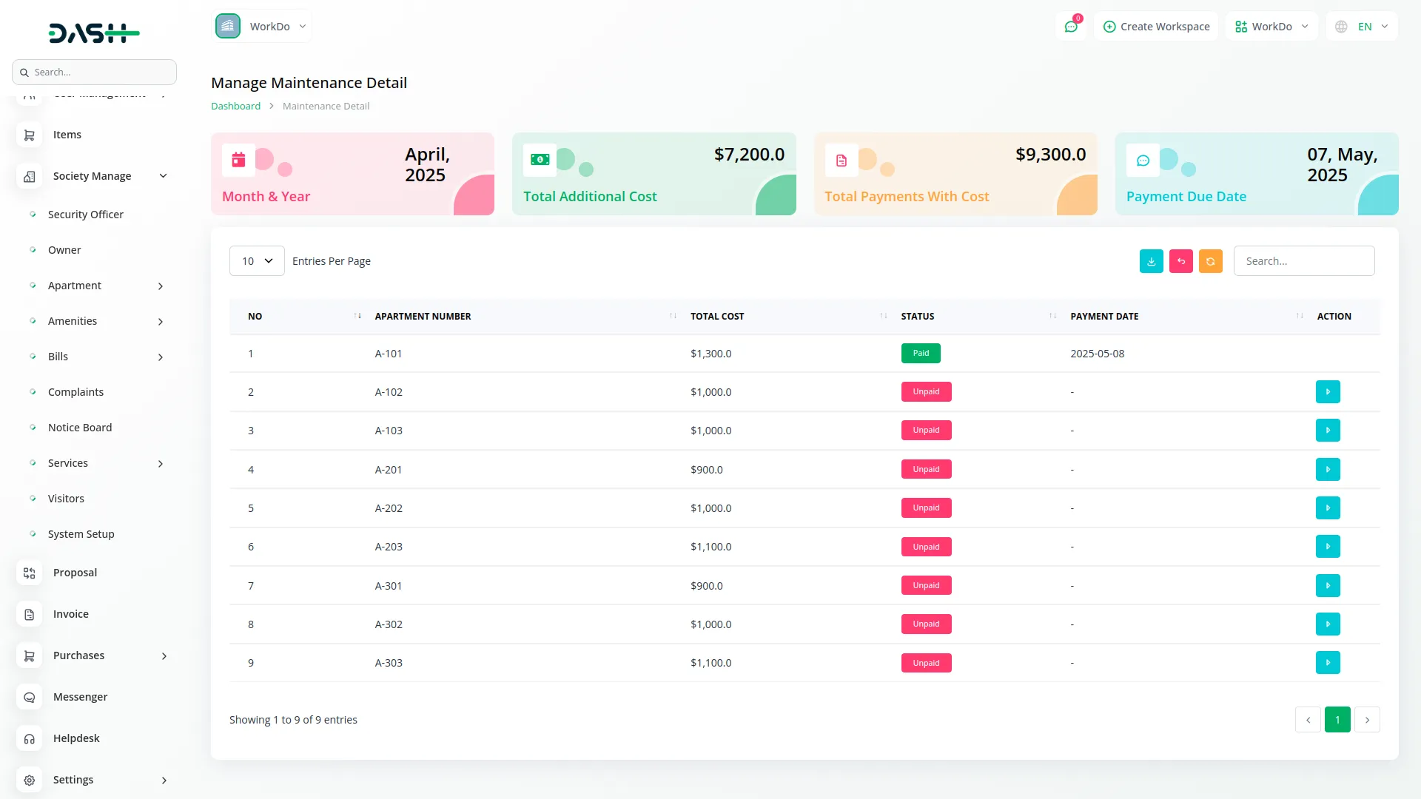Click the table search input field
The width and height of the screenshot is (1421, 799).
click(x=1303, y=261)
